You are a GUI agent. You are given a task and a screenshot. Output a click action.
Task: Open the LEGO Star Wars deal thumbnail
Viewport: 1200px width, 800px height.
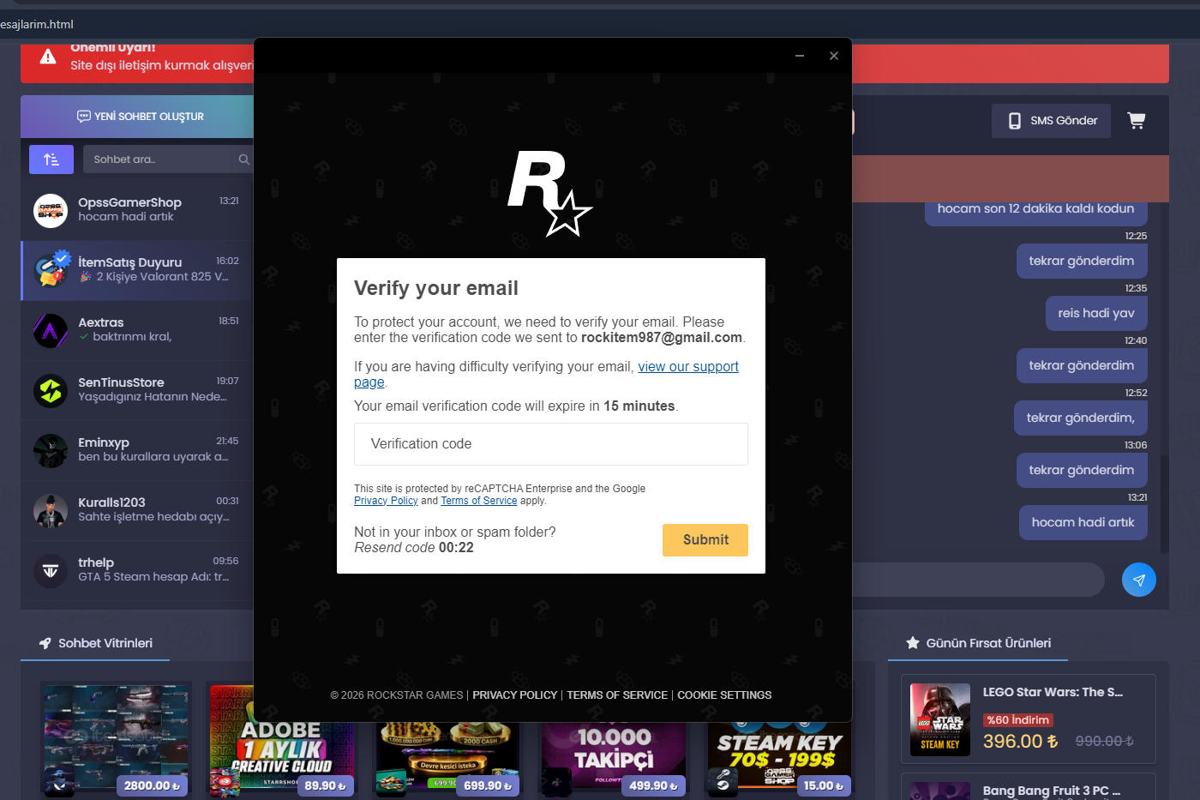coord(940,719)
